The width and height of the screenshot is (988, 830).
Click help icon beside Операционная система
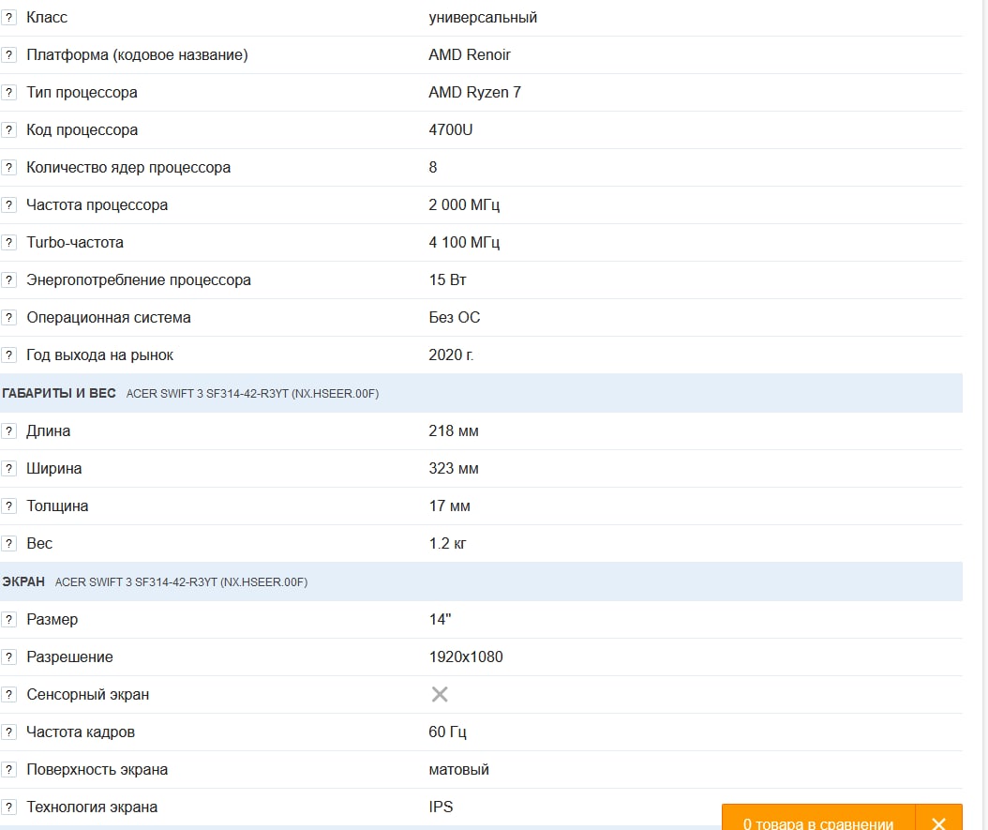pyautogui.click(x=8, y=318)
